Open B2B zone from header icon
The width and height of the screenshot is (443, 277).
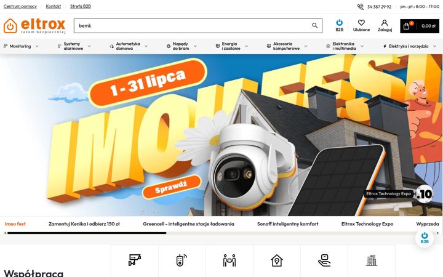coord(339,25)
